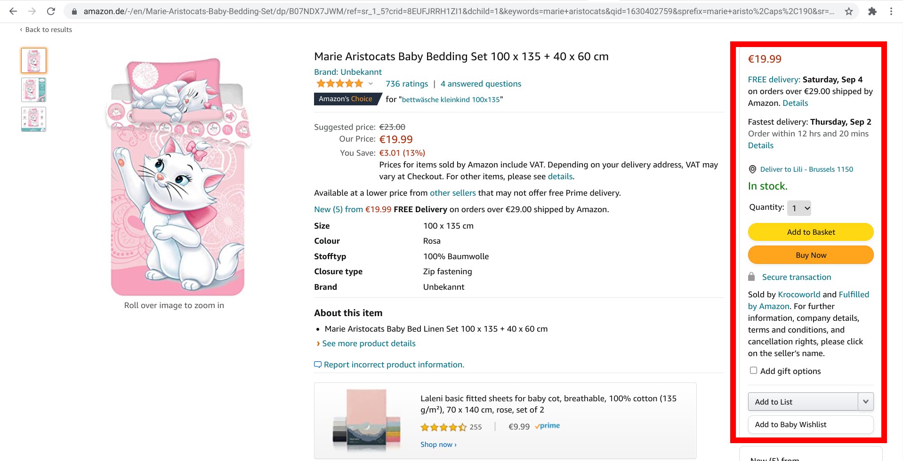Tick the Add gift options checkbox
Viewport: 903px width, 461px height.
(x=753, y=370)
